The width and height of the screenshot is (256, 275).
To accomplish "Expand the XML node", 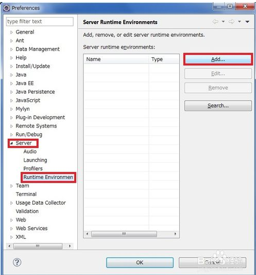I will click(x=11, y=237).
